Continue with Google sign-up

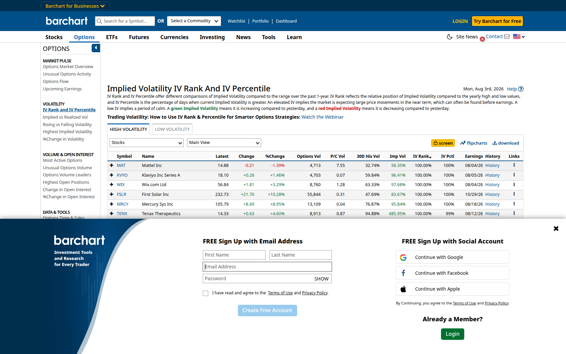452,257
